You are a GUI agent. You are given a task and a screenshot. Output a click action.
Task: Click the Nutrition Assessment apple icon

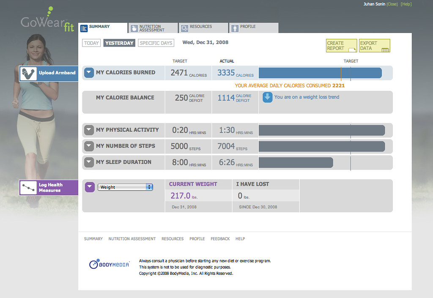[x=134, y=28]
